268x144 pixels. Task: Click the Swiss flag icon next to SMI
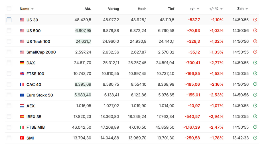point(22,138)
